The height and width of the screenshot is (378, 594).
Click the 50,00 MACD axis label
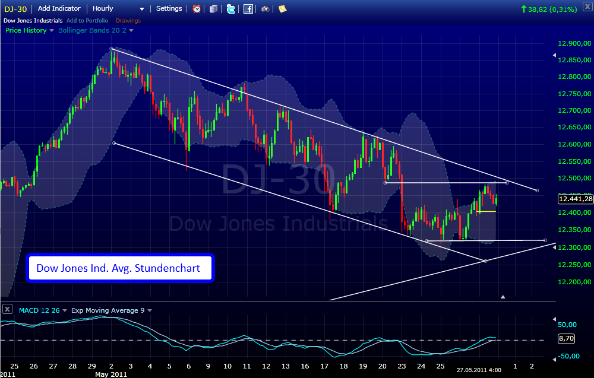tap(567, 325)
